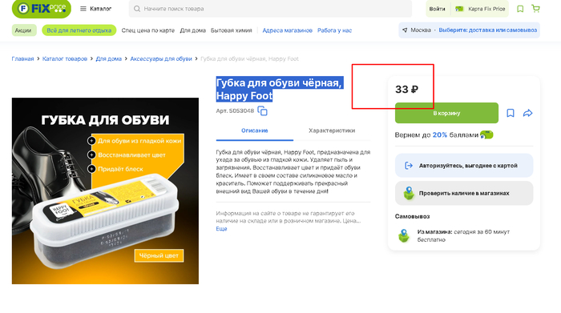
Task: Click the login arrow icon in Авторизуйтесь
Action: [x=409, y=166]
